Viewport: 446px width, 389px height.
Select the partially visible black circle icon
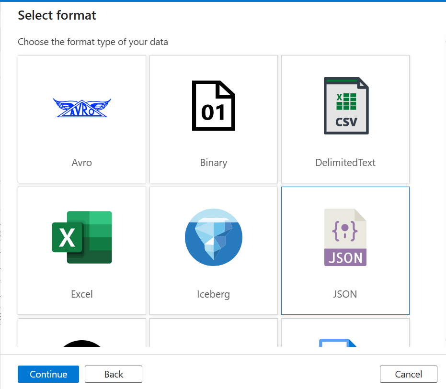click(x=82, y=343)
